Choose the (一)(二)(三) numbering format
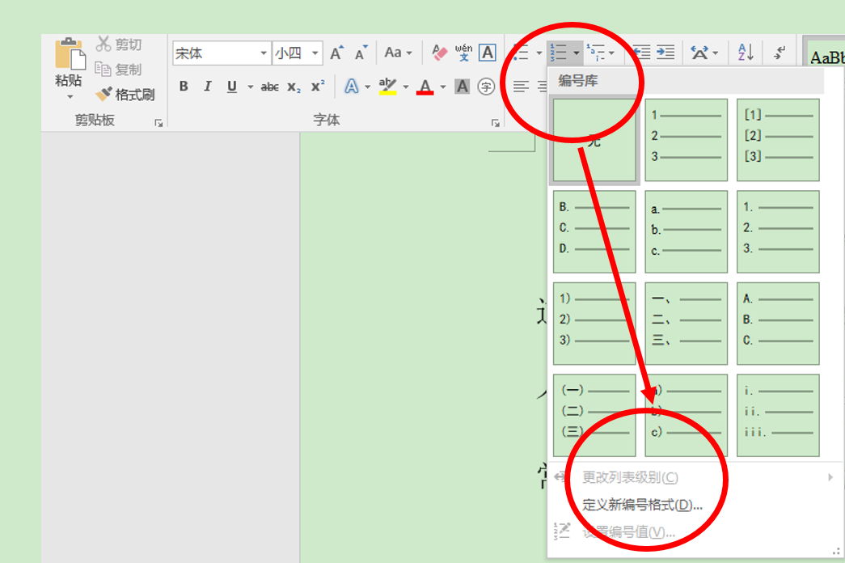This screenshot has height=563, width=845. (594, 416)
